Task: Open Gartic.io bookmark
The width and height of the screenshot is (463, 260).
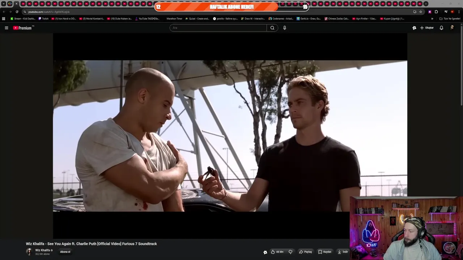Action: (309, 19)
